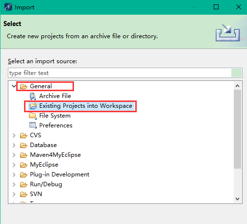
Task: Select the File System entry
Action: [x=55, y=116]
